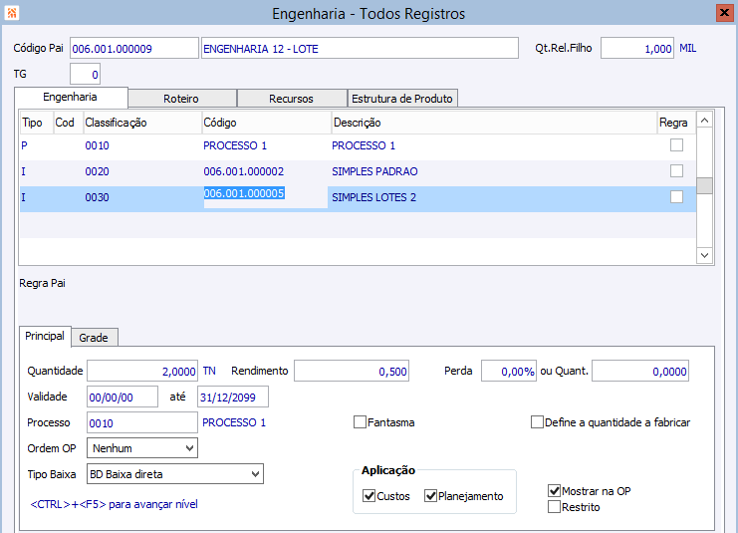This screenshot has height=533, width=738.
Task: Toggle Regra checkbox for PROCESSO 1 row
Action: [676, 145]
